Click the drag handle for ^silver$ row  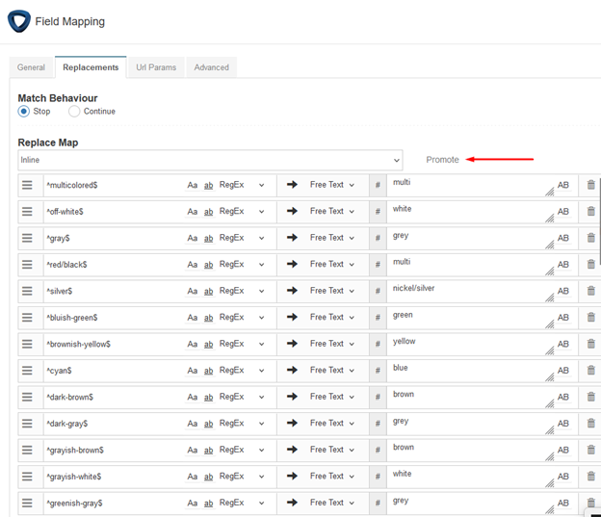[27, 291]
